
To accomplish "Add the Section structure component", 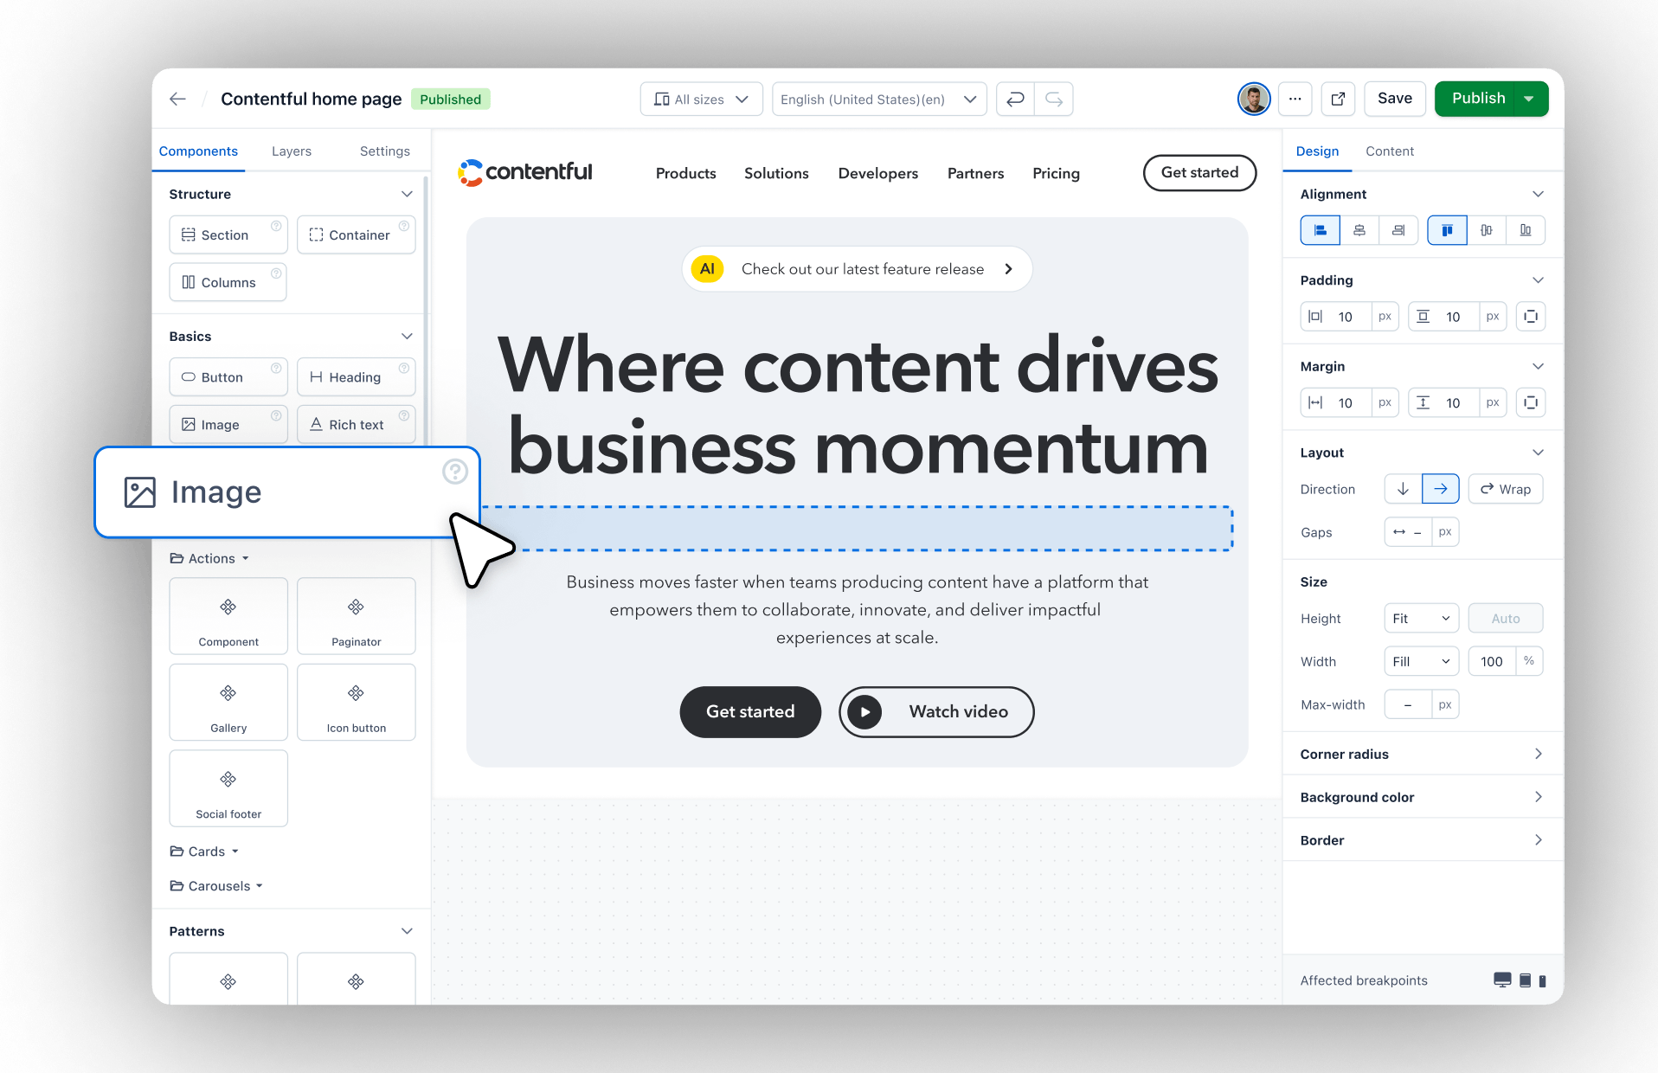I will tap(228, 235).
